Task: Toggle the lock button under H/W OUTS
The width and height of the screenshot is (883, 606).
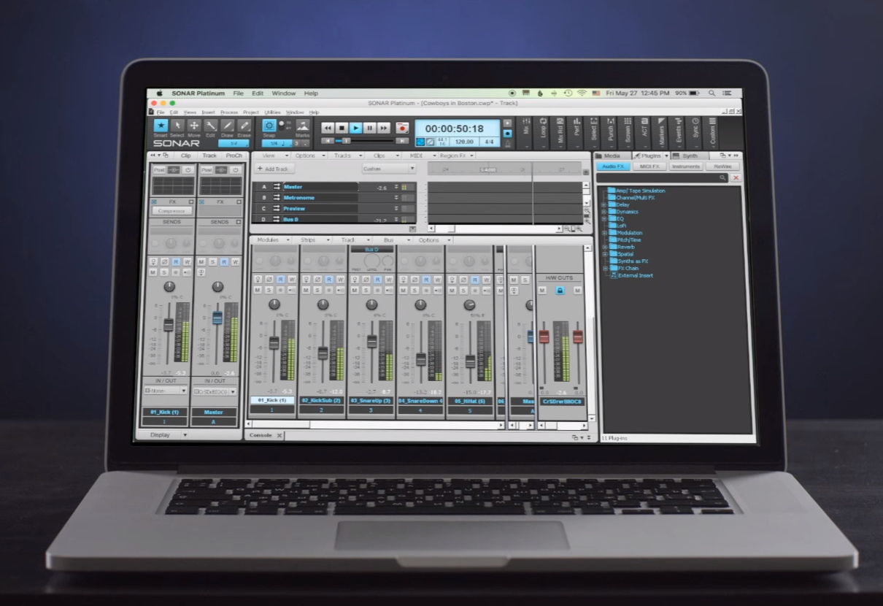Action: pos(560,291)
